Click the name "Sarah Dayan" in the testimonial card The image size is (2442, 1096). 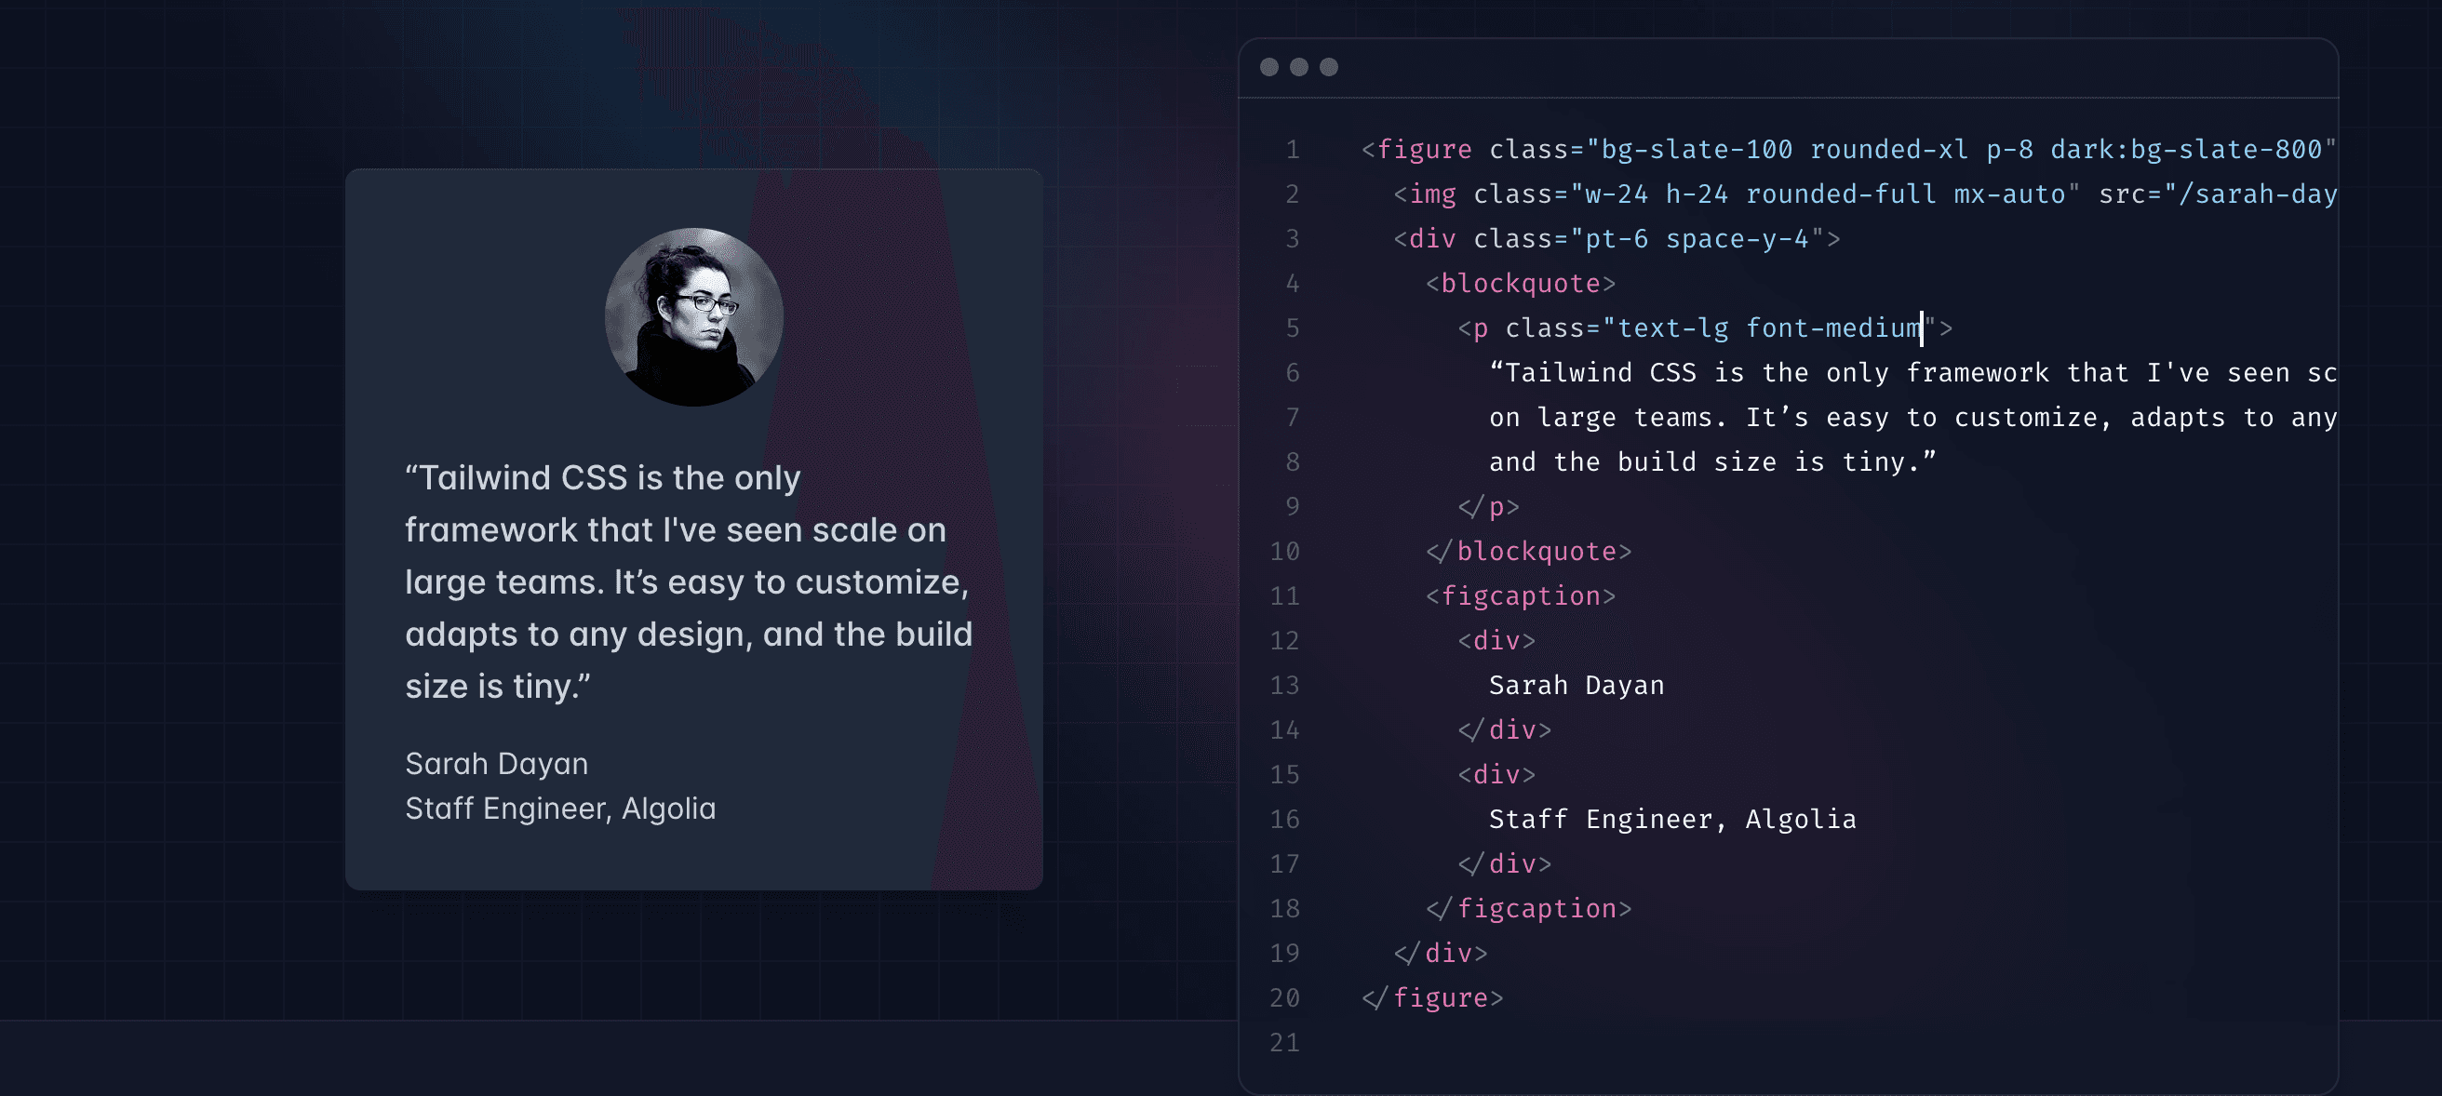pyautogui.click(x=497, y=763)
